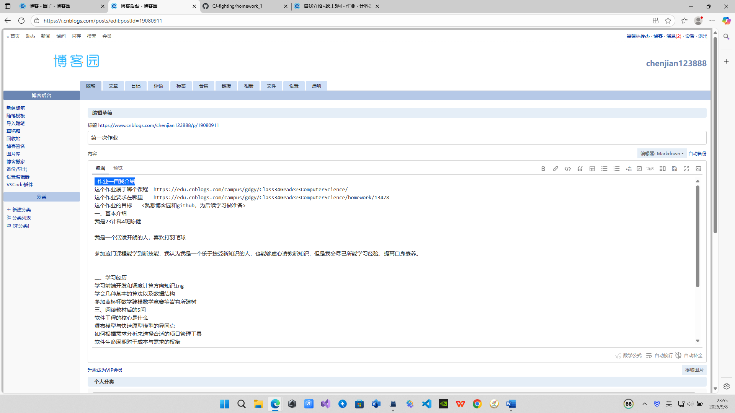Insert a table using the table icon
735x413 pixels.
592,169
